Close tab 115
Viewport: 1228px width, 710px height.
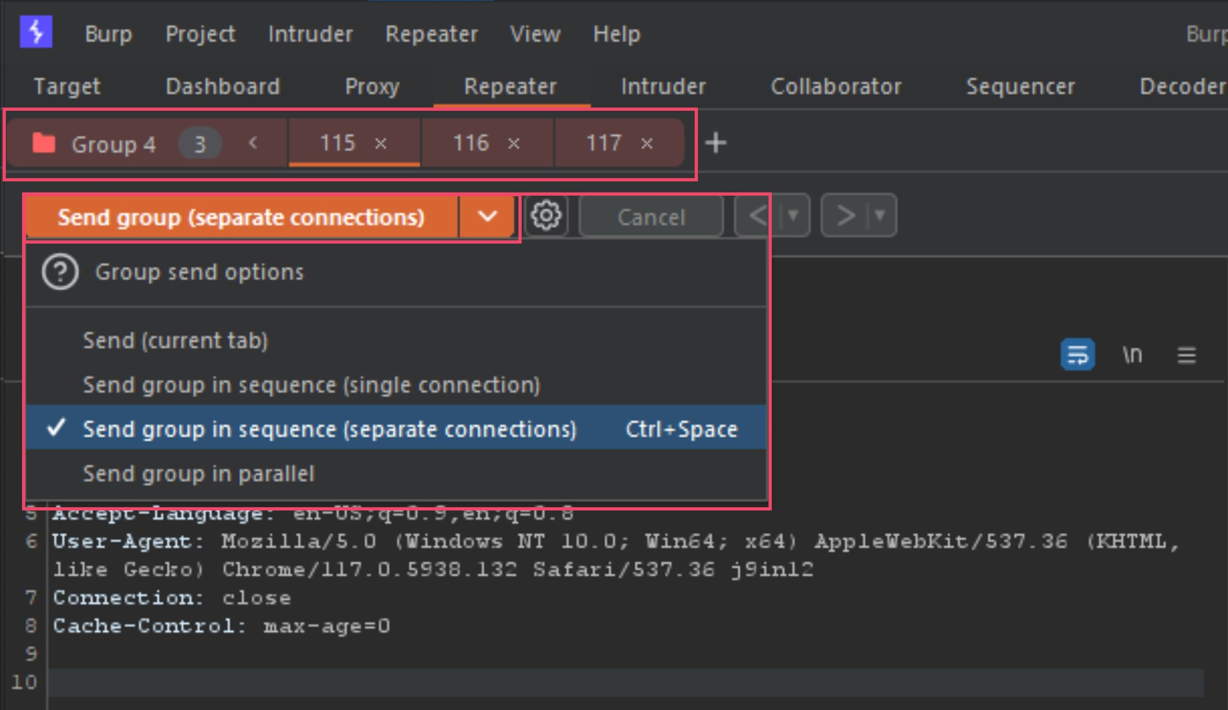pos(381,144)
